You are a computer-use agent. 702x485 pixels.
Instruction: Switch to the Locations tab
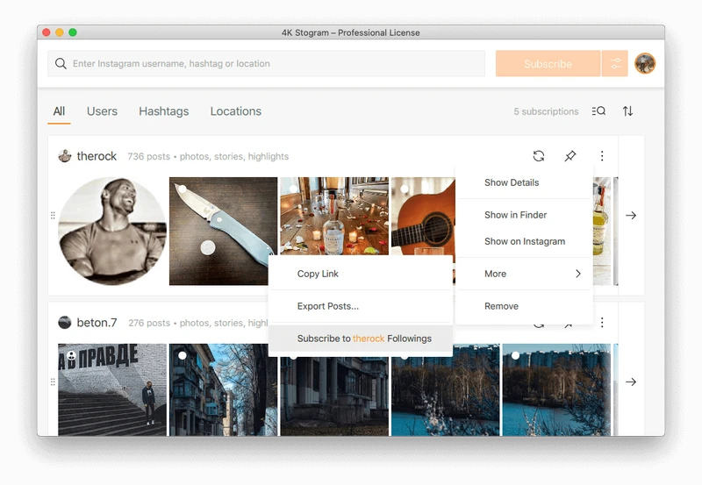[x=236, y=111]
